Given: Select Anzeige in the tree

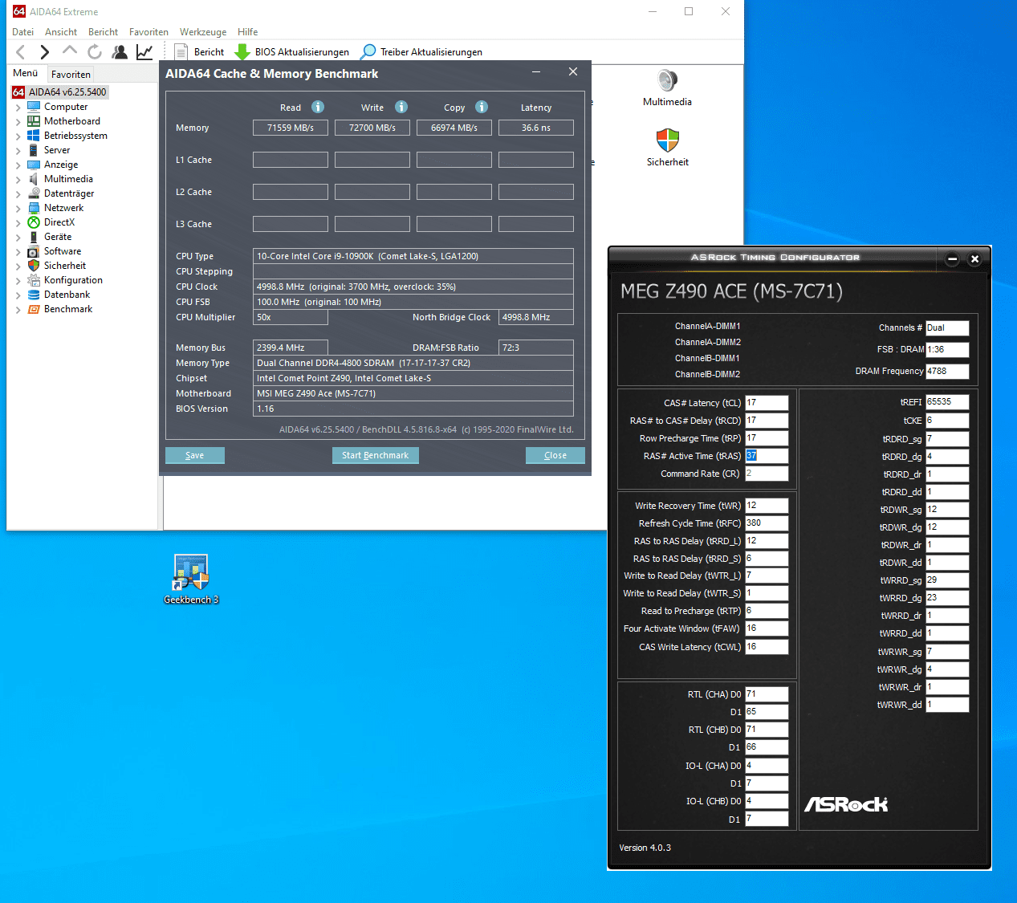Looking at the screenshot, I should tap(61, 165).
